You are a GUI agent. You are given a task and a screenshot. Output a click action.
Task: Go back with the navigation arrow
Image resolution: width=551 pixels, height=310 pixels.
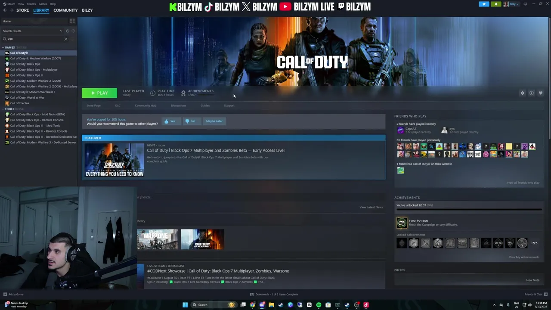(x=5, y=10)
